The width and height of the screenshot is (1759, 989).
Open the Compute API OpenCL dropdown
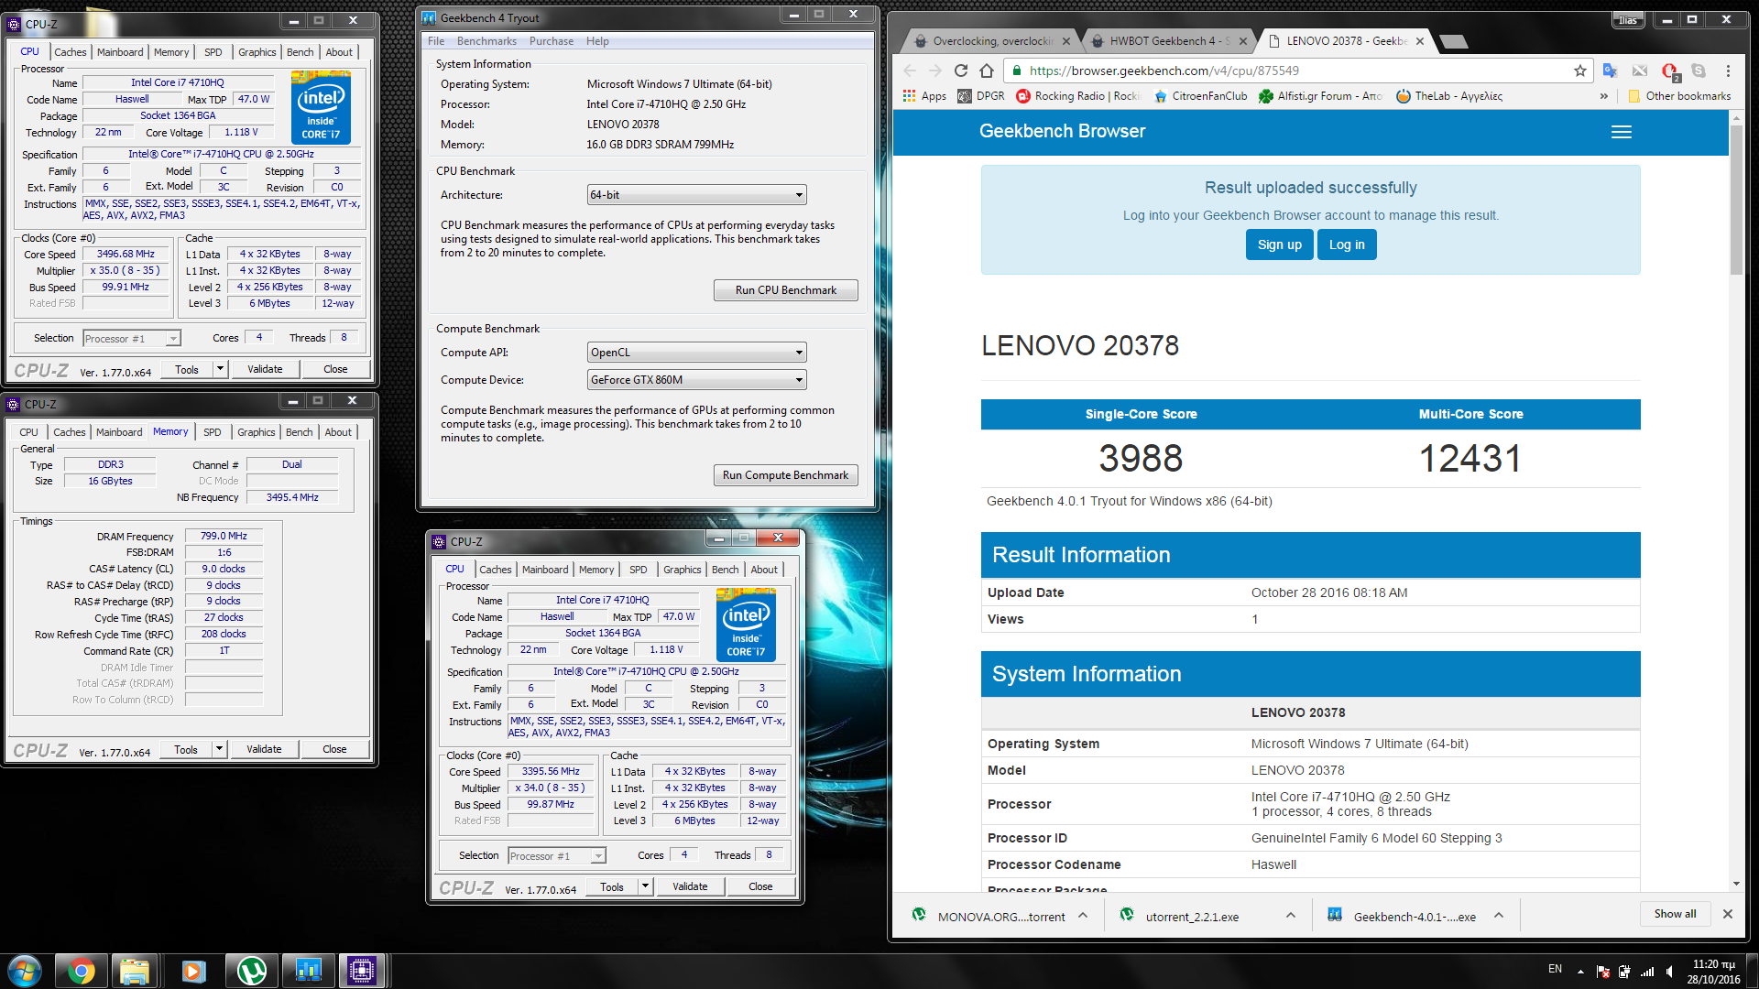pos(696,353)
